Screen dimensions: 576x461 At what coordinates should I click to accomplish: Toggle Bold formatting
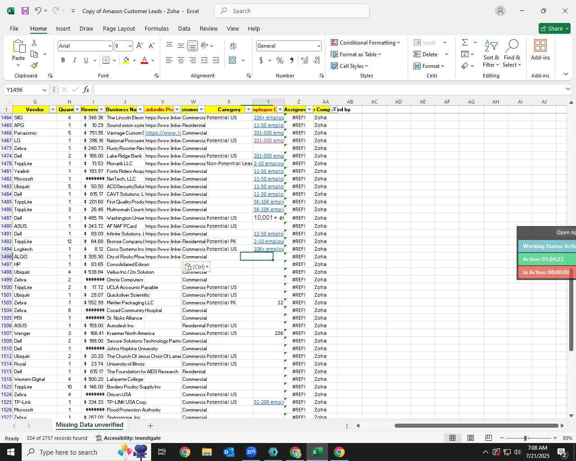(63, 60)
